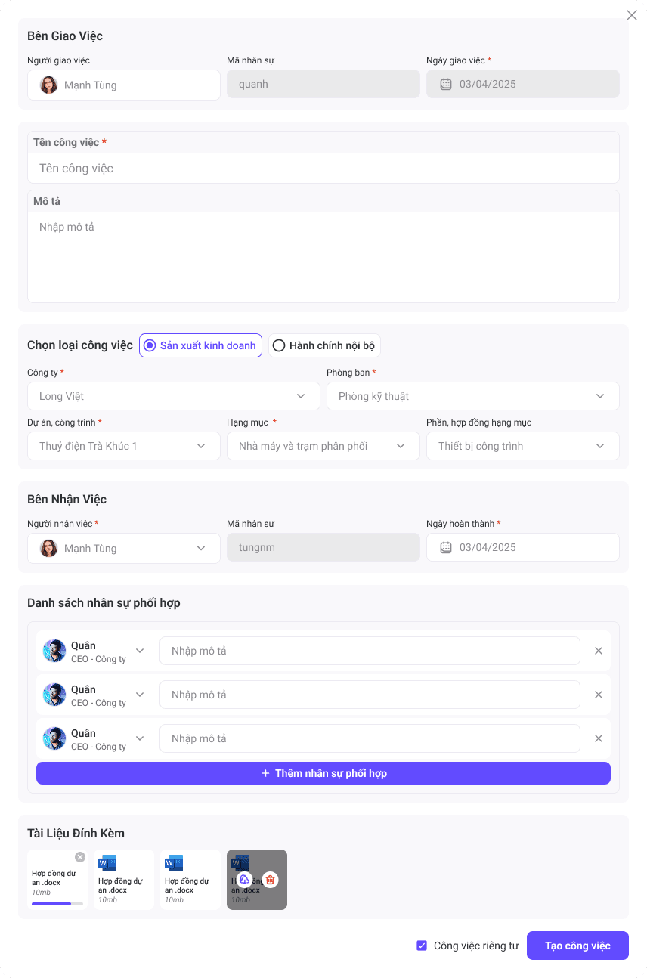The image size is (647, 978).
Task: Click the Tạo công việc button
Action: click(x=577, y=946)
